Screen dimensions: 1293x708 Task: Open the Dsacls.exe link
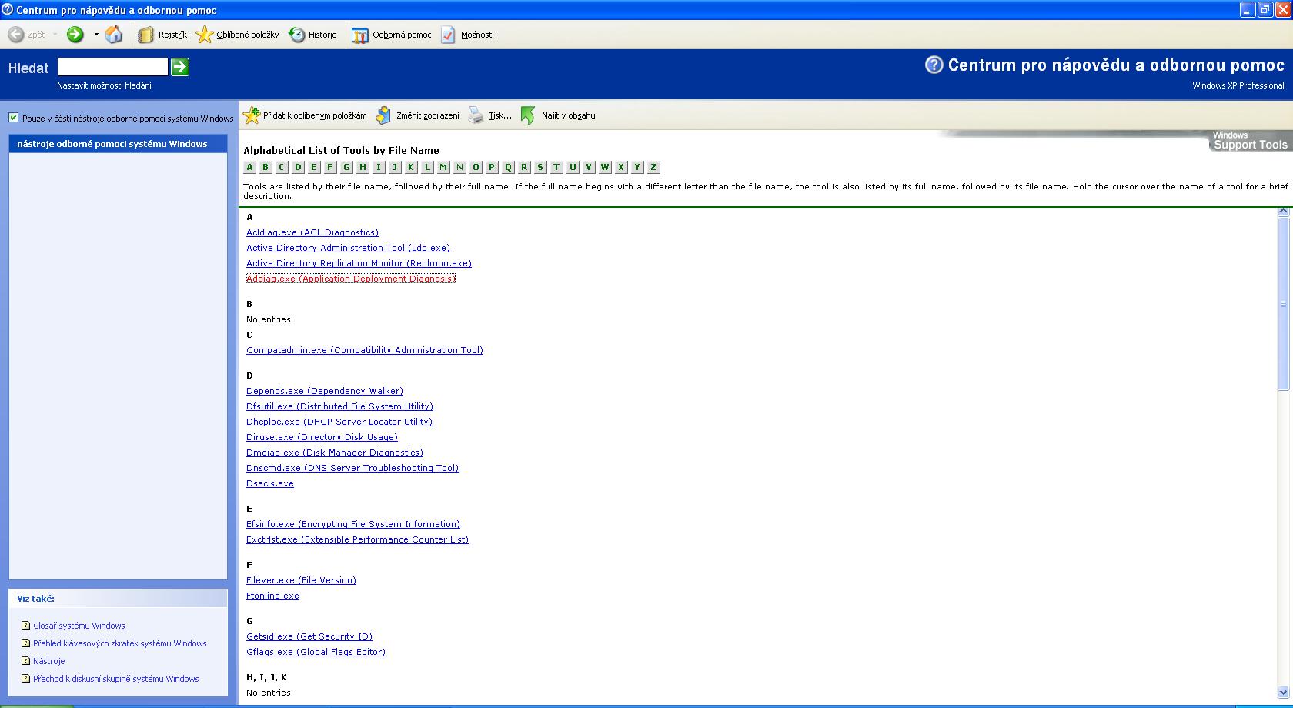click(x=270, y=483)
